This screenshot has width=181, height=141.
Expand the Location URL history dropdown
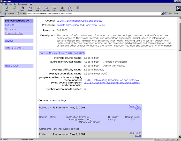pyautogui.click(x=162, y=13)
